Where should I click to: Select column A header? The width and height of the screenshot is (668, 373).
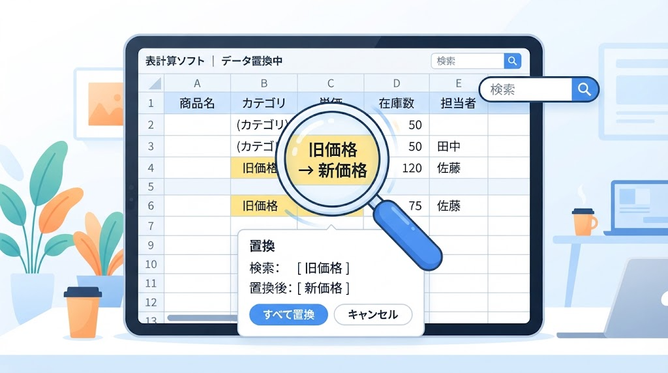197,83
